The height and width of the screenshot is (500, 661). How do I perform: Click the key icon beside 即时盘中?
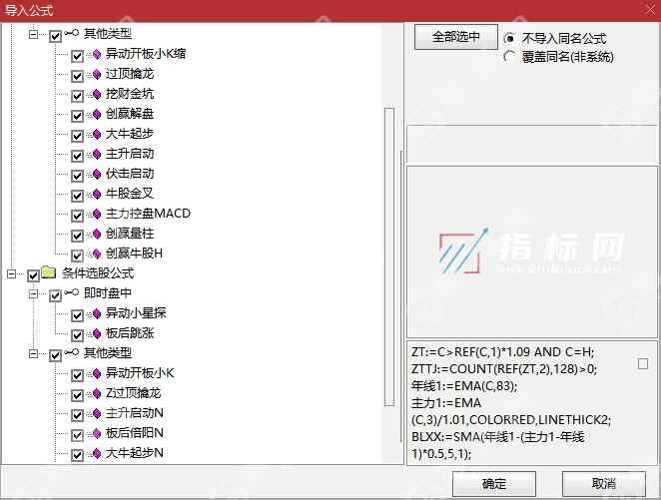[72, 293]
